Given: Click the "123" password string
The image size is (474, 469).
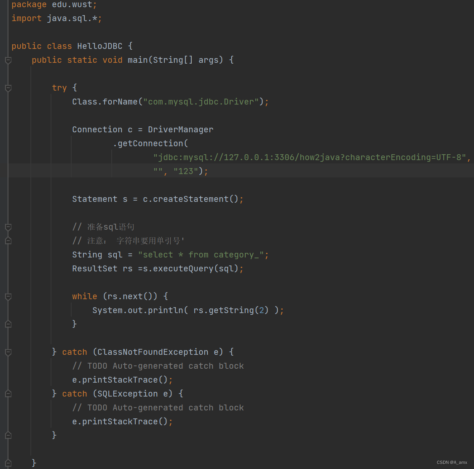Looking at the screenshot, I should [x=186, y=171].
